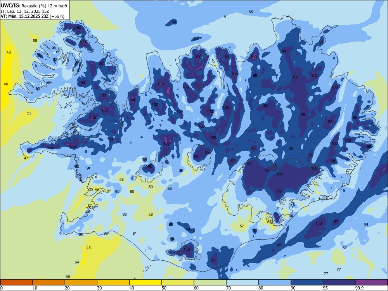Click the 70–80 pale blue legend swatch
This screenshot has height=291, width=388.
coord(242,282)
